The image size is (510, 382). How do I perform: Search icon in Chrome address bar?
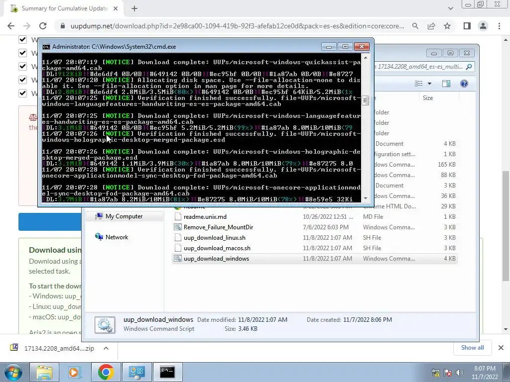tap(415, 26)
